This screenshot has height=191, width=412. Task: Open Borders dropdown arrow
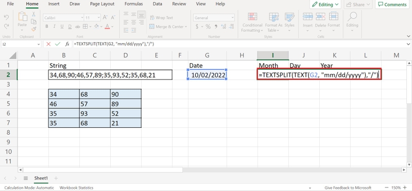pyautogui.click(x=91, y=27)
